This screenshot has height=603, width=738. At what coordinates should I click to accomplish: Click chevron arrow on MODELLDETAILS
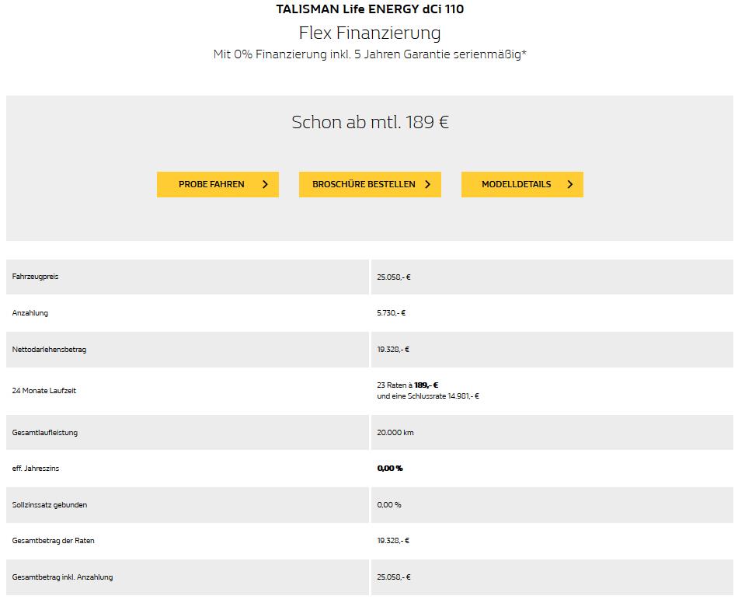(x=569, y=184)
